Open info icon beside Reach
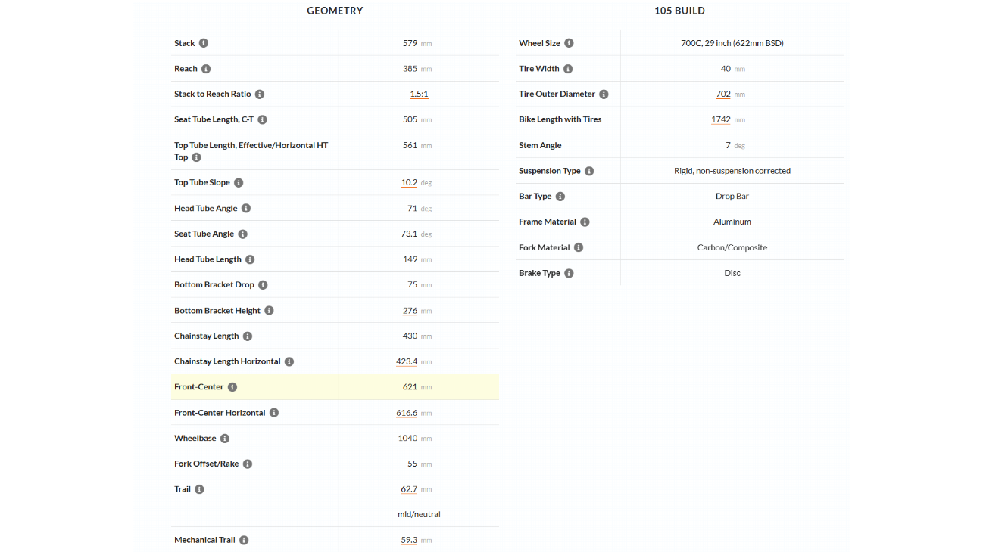This screenshot has height=552, width=983. pos(206,69)
